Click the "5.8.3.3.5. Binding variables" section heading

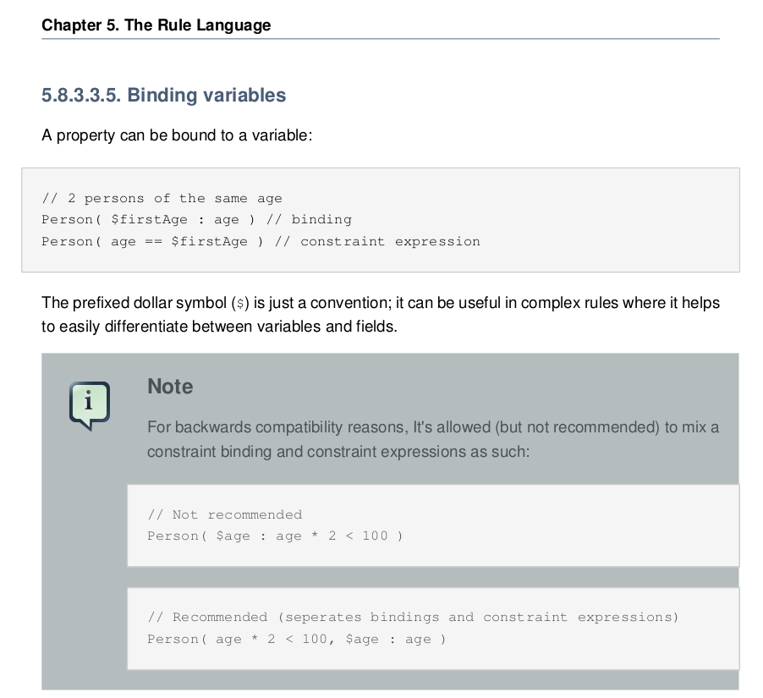[163, 95]
